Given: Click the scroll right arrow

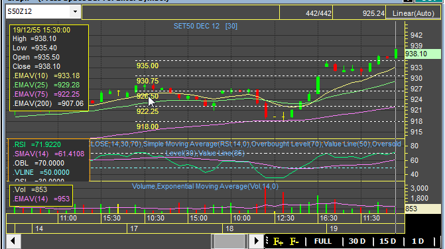Looking at the screenshot, I should [x=256, y=241].
